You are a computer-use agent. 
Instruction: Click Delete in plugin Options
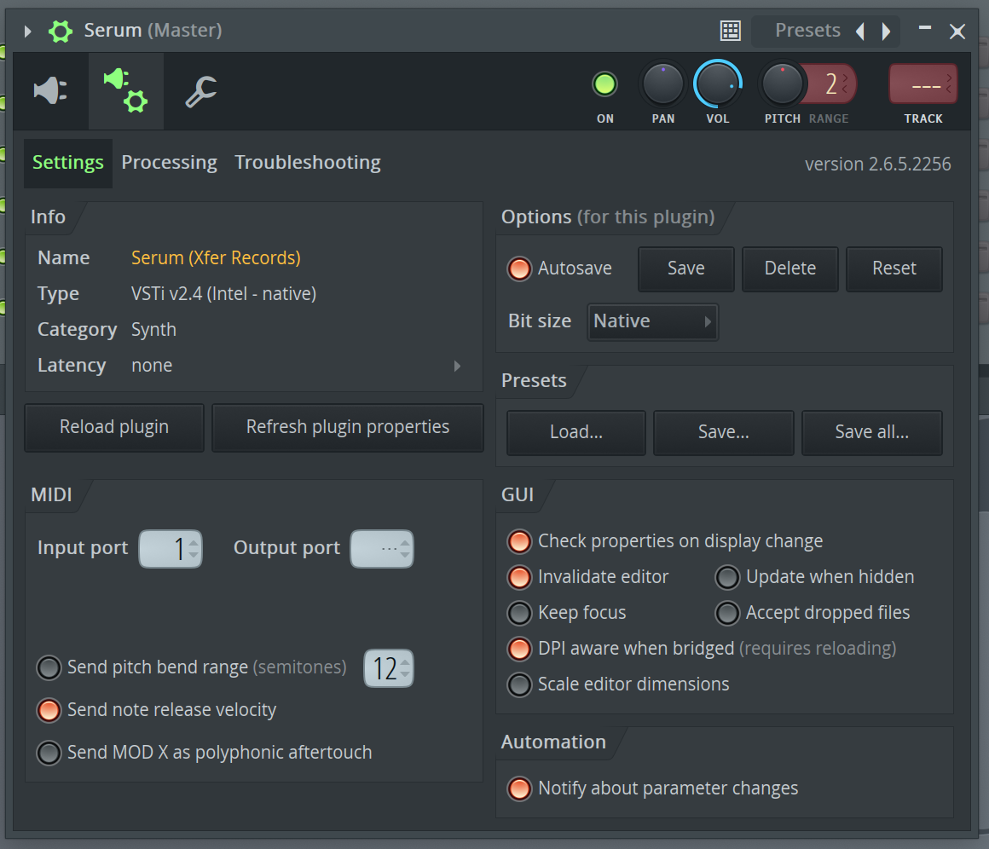click(x=790, y=269)
